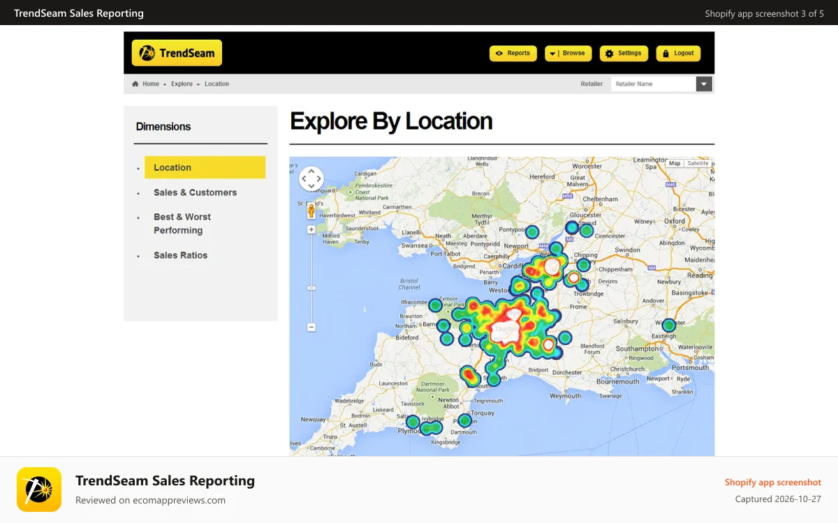Switch map view to Map
The image size is (838, 523).
tap(674, 163)
